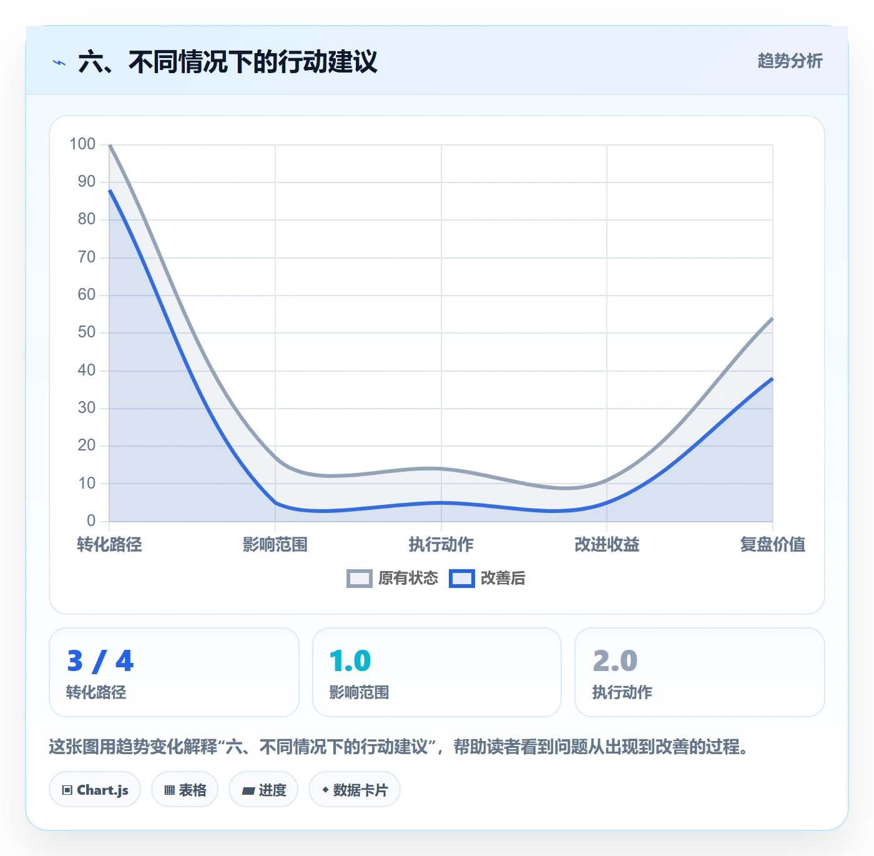Click the lightning icon beside the heading
Image resolution: width=874 pixels, height=856 pixels.
[59, 62]
